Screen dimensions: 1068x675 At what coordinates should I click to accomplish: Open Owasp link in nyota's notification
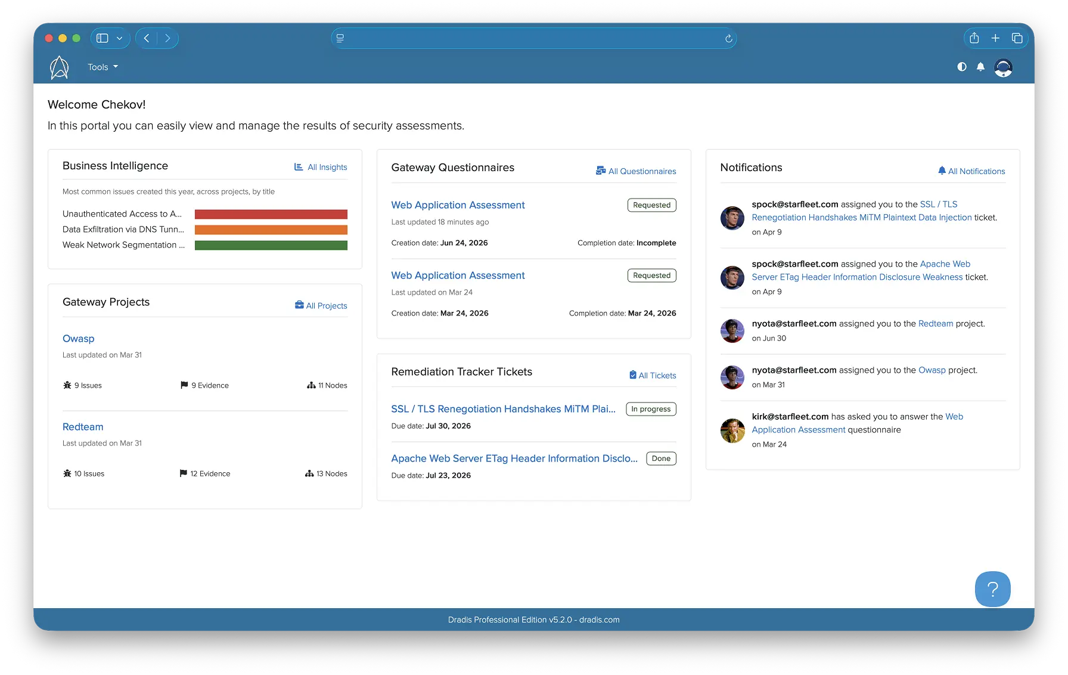[932, 370]
